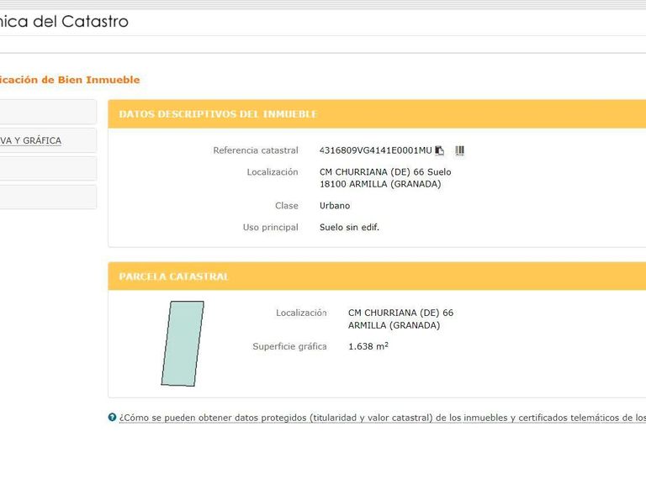Click the 'Referencia catastral' label
Image resolution: width=646 pixels, height=484 pixels.
tap(256, 151)
